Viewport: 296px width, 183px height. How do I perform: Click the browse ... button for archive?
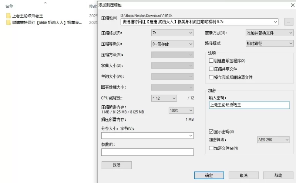pos(289,22)
